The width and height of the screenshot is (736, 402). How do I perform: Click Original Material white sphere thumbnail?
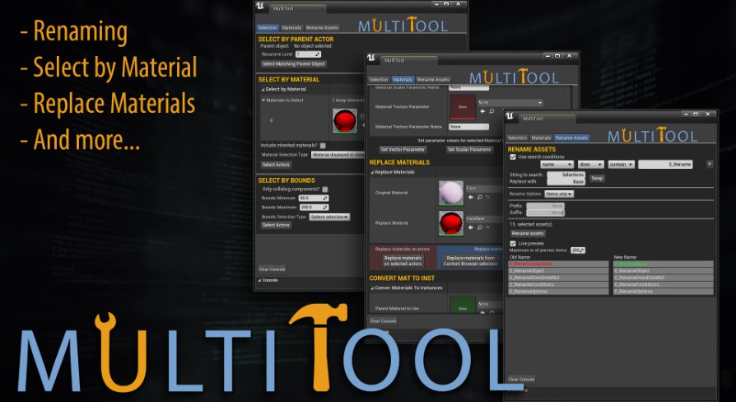coord(451,193)
